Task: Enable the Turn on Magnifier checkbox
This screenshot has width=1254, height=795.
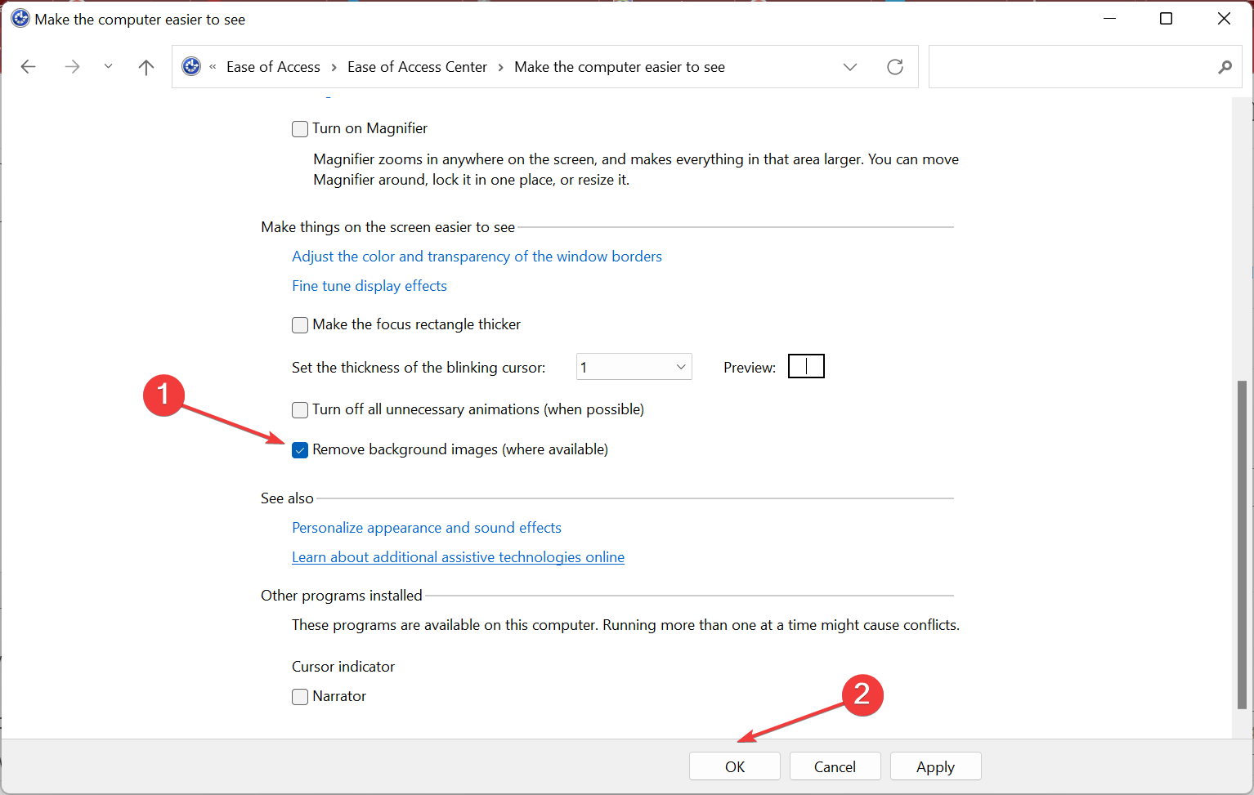Action: (300, 129)
